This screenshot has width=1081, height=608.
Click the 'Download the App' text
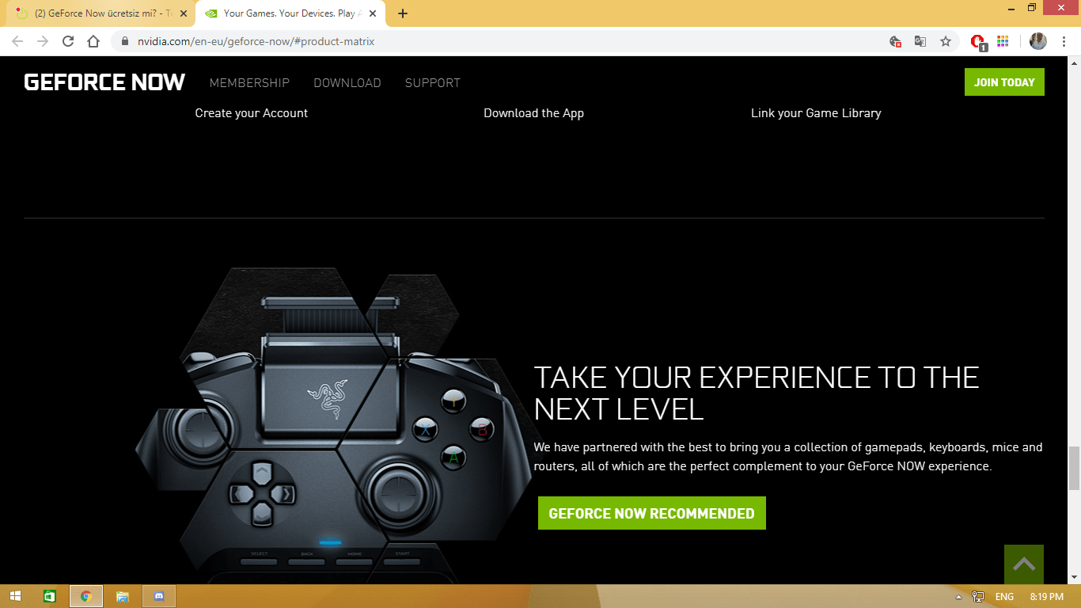pyautogui.click(x=534, y=113)
